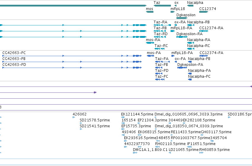Image resolution: width=252 pixels, height=166 pixels.
Task: Select the EP15735.3prime EST label
Action: pos(136,126)
